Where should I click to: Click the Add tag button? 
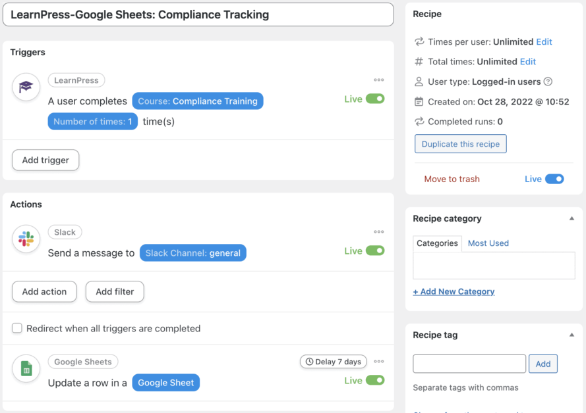[543, 364]
